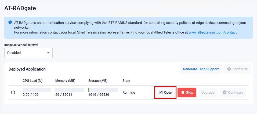Stop the running AT-RADgate application

[x=187, y=93]
